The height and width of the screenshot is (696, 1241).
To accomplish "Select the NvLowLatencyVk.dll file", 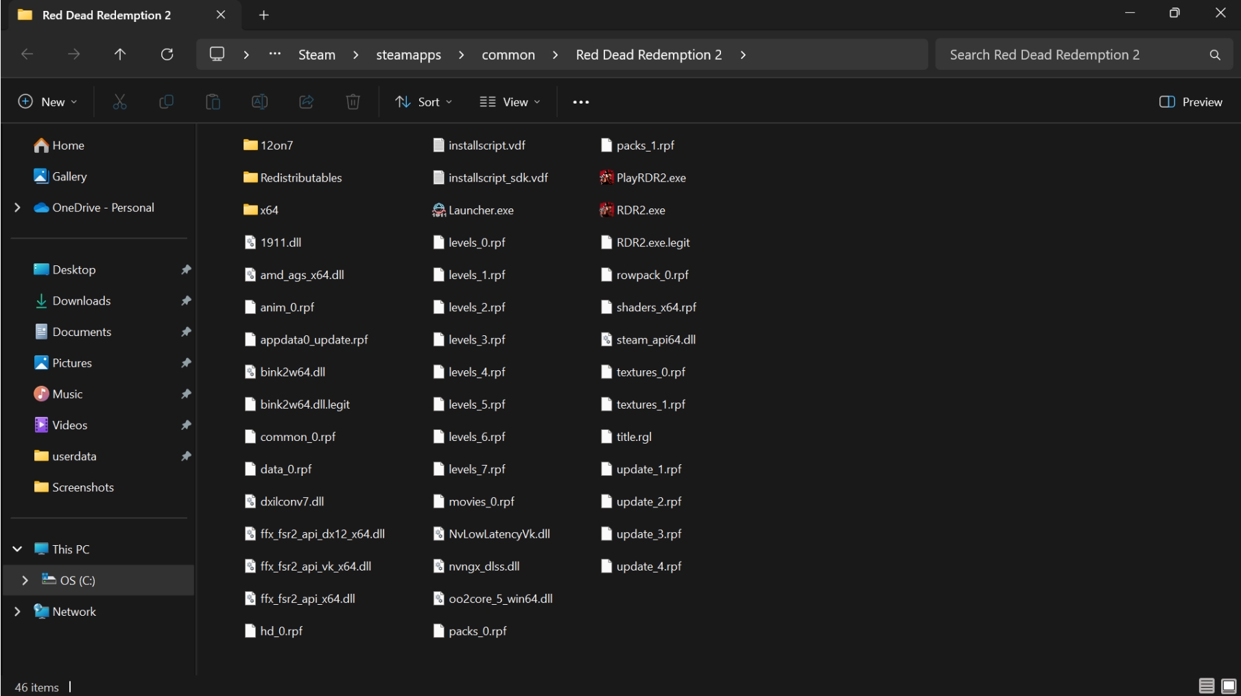I will click(491, 534).
